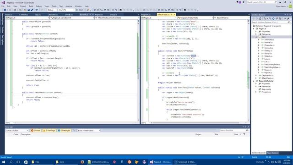Screen dimensions: 293x165
Task: Click the Navigate Backward toolbar icon
Action: [5, 10]
